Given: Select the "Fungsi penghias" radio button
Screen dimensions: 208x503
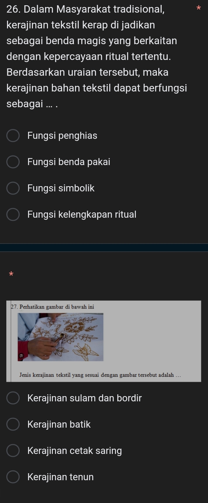Looking at the screenshot, I should pyautogui.click(x=13, y=136).
